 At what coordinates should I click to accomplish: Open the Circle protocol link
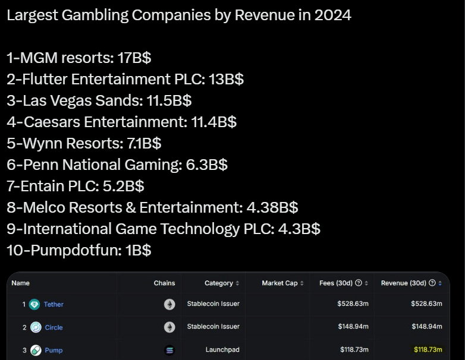tap(54, 327)
